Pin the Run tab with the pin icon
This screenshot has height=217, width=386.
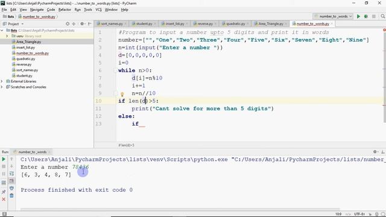(4, 192)
